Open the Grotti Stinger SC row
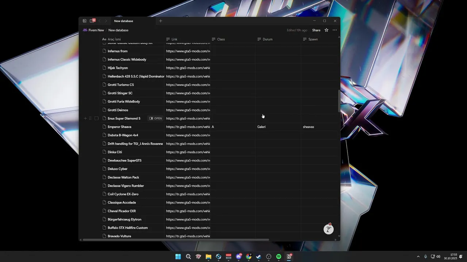 click(x=120, y=93)
